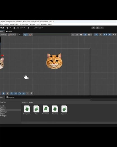Open the camera settings dropdown arrow
Viewport: 117px width, 147px height.
[x=115, y=35]
